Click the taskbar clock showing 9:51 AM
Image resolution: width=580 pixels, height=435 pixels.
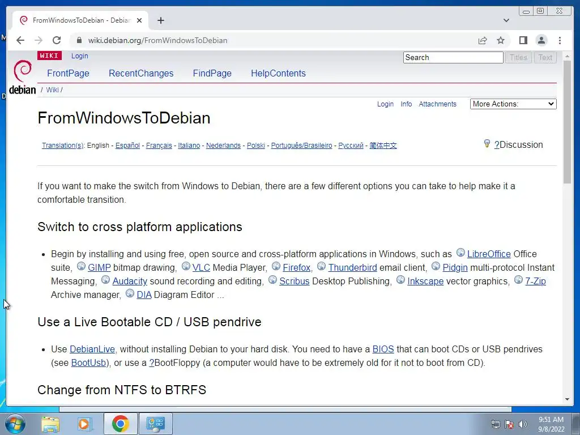click(x=551, y=424)
